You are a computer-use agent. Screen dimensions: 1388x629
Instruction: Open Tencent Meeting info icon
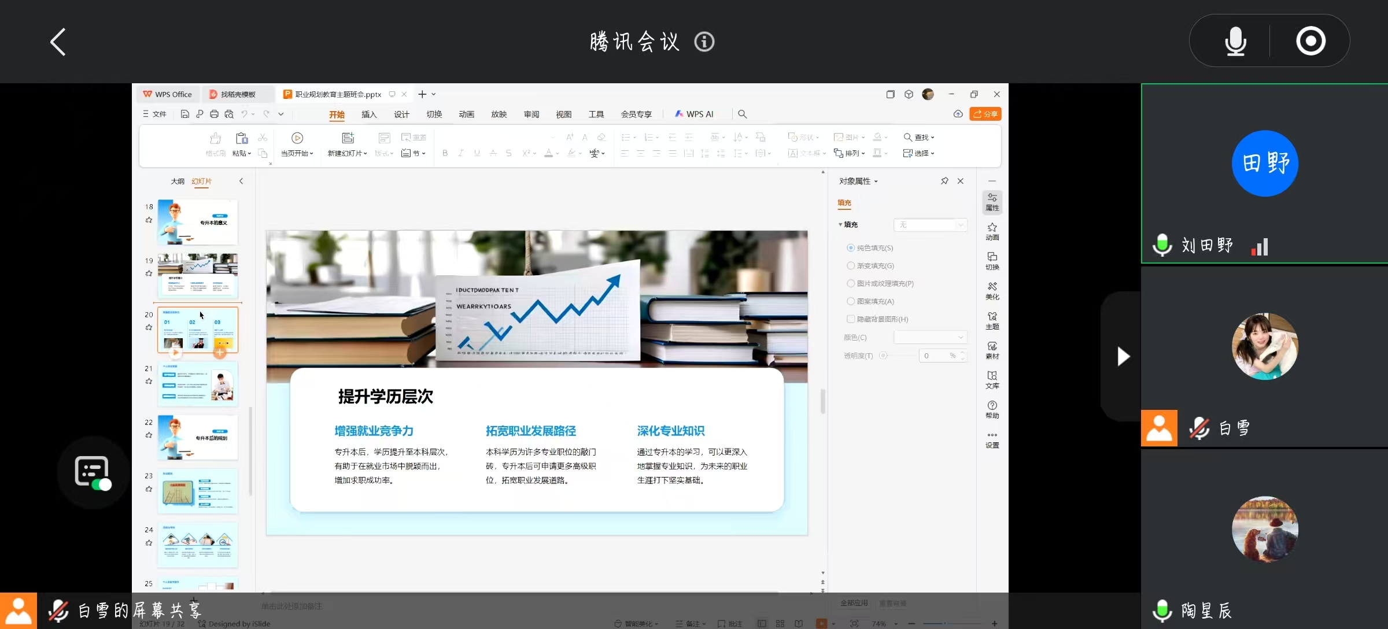(x=704, y=42)
